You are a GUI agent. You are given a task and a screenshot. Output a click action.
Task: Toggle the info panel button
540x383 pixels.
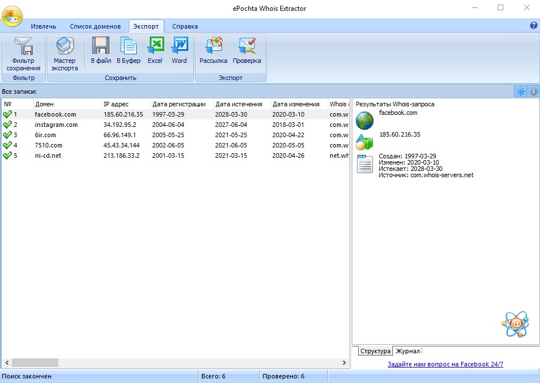coord(534,91)
